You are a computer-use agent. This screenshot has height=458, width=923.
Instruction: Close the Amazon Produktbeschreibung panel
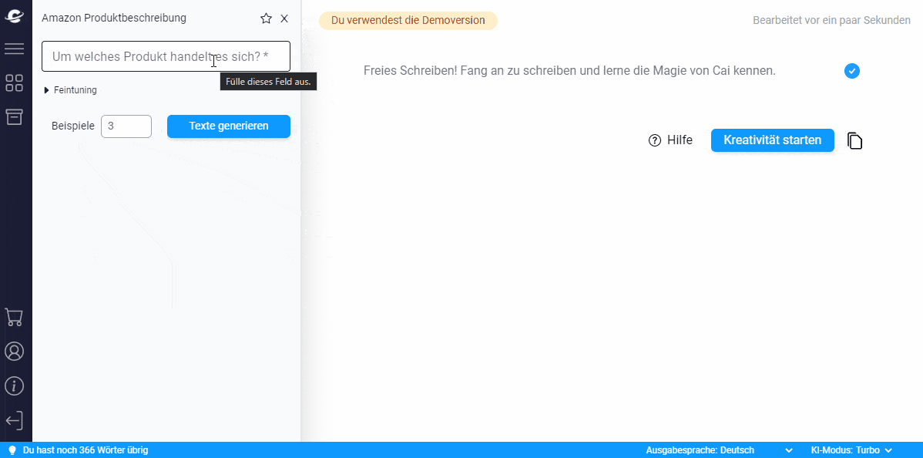(284, 19)
